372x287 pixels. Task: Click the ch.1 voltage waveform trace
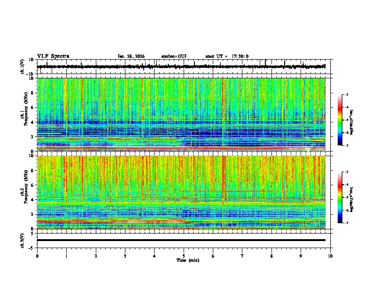coord(181,67)
